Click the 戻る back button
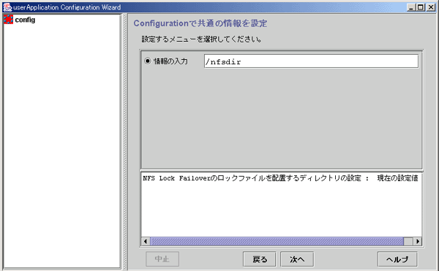Image resolution: width=439 pixels, height=271 pixels. (260, 259)
